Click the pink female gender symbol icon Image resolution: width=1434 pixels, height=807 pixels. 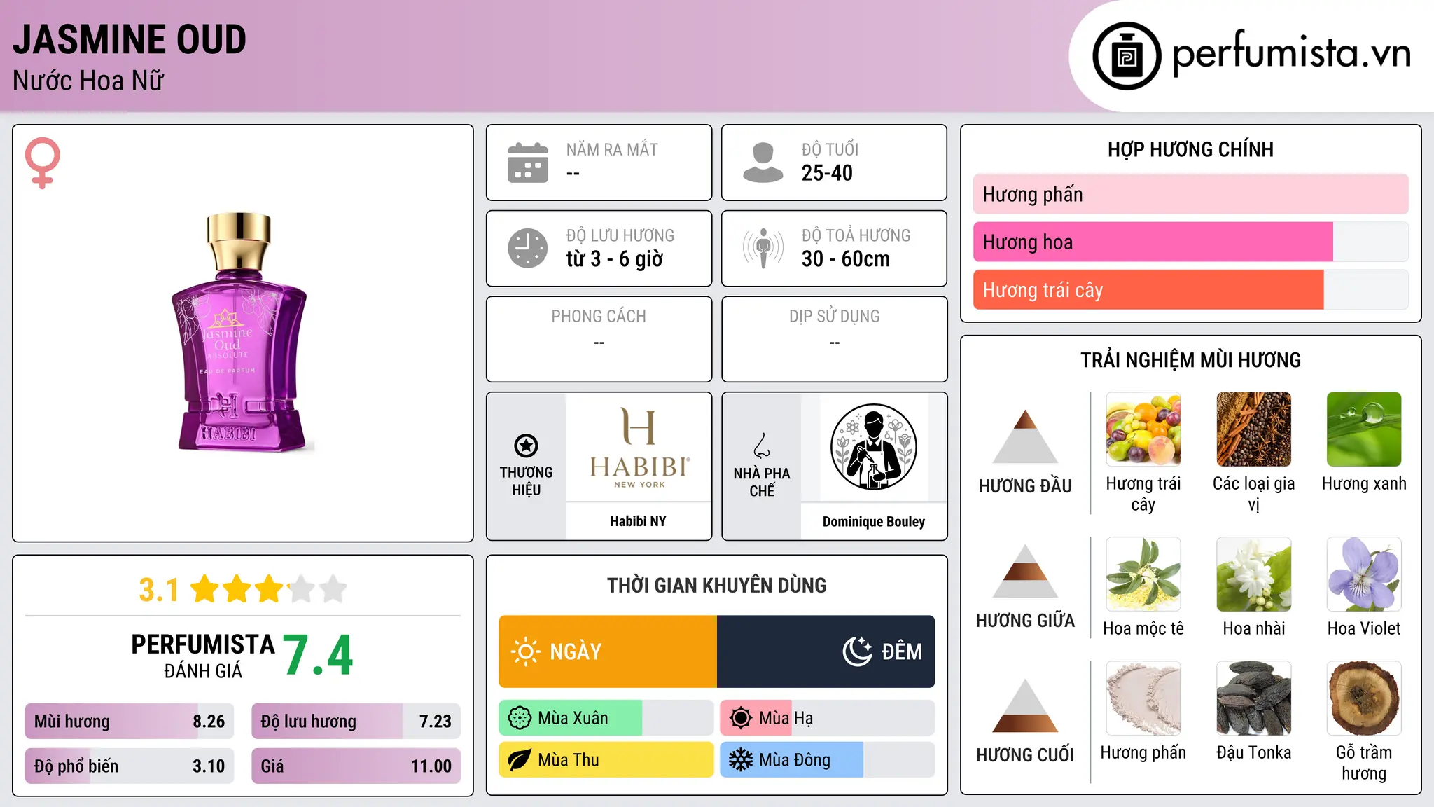coord(43,163)
